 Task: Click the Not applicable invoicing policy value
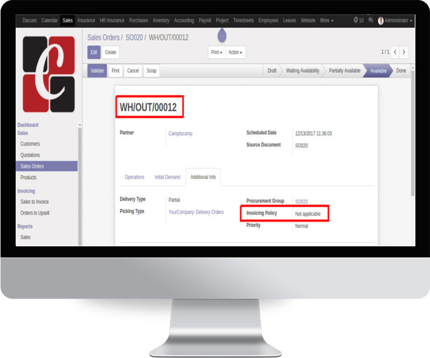coord(308,214)
